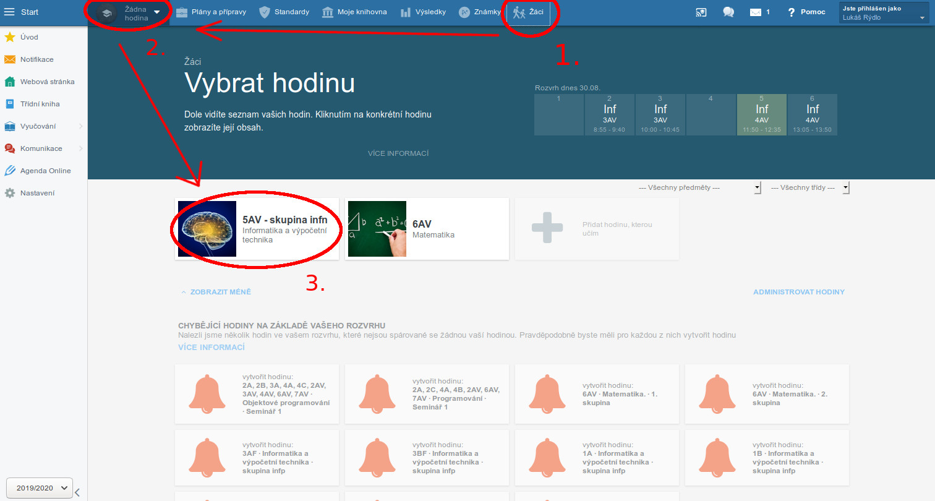Image resolution: width=935 pixels, height=501 pixels.
Task: Open the Všechny třídy filter dropdown
Action: [x=809, y=187]
